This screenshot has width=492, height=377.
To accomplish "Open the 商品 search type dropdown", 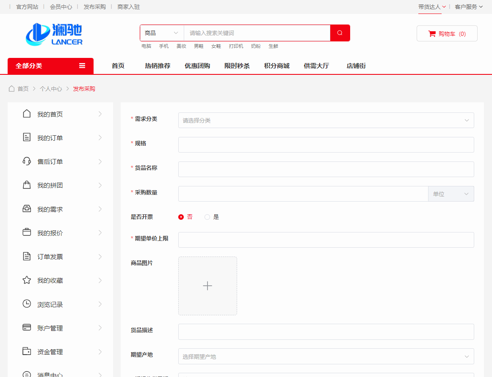I will [x=162, y=33].
